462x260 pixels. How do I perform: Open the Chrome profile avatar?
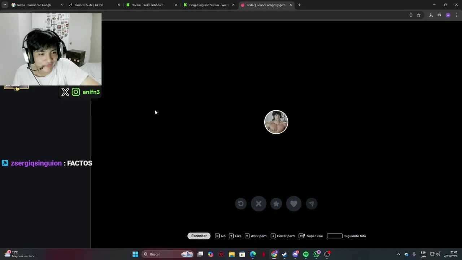point(448,15)
